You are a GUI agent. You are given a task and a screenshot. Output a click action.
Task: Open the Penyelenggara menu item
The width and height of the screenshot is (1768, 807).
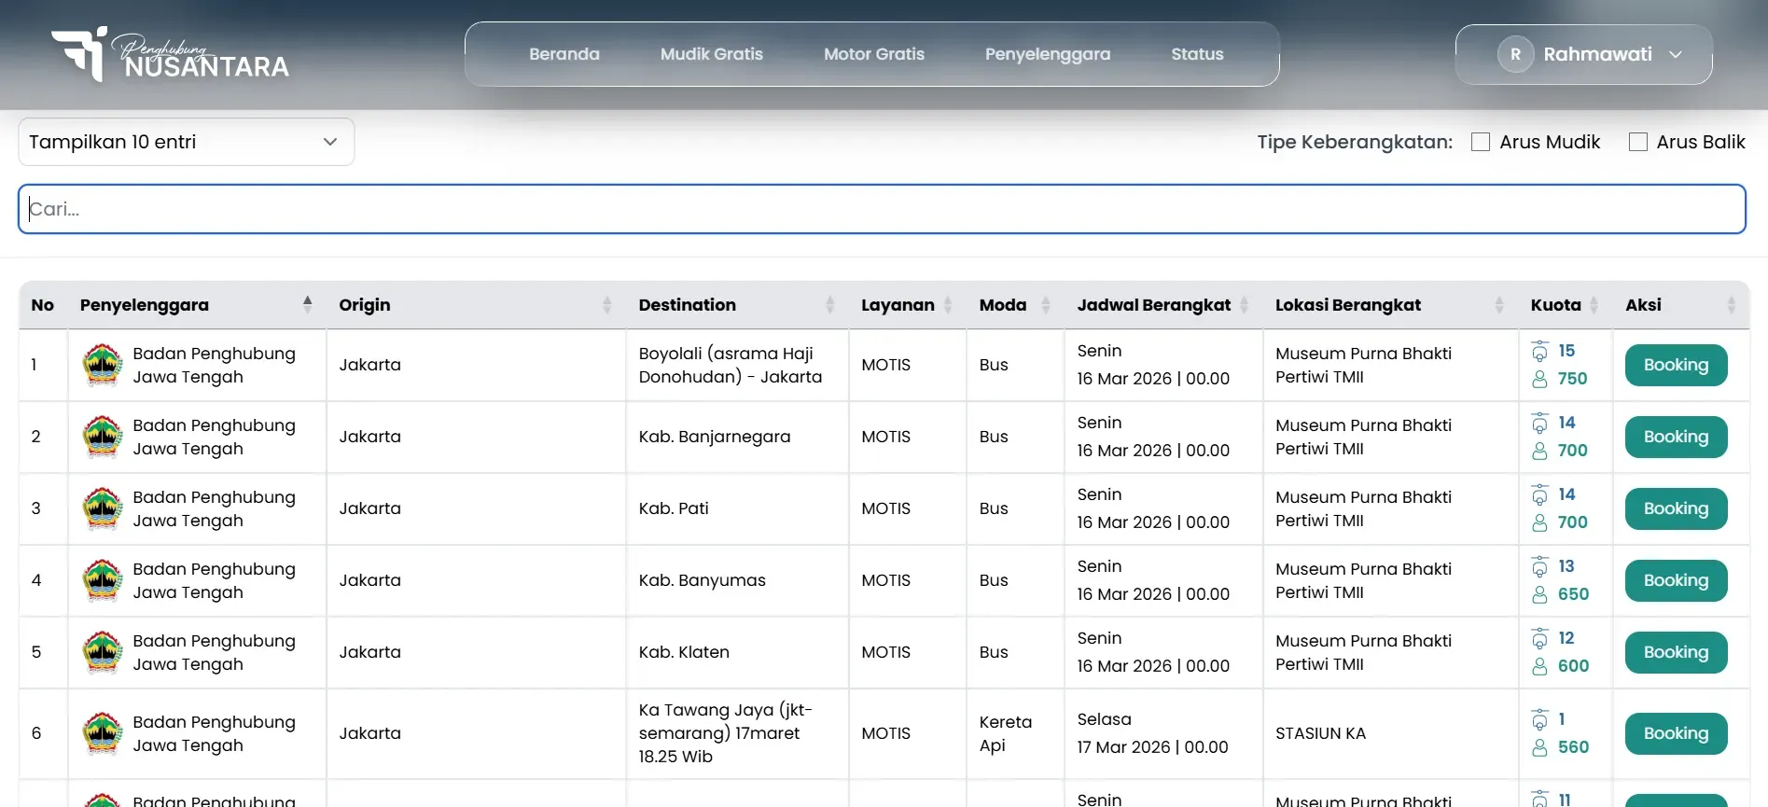1047,54
